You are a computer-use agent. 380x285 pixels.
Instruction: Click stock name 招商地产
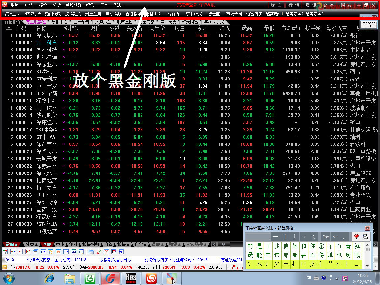click(47, 180)
